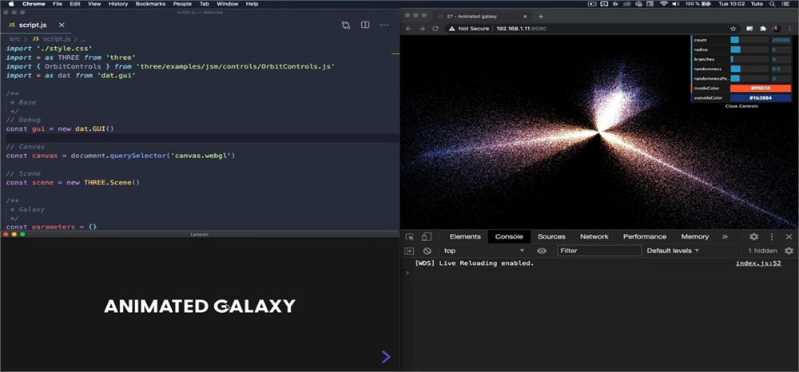Open the index.js:52 source link
The image size is (799, 372).
pos(758,263)
